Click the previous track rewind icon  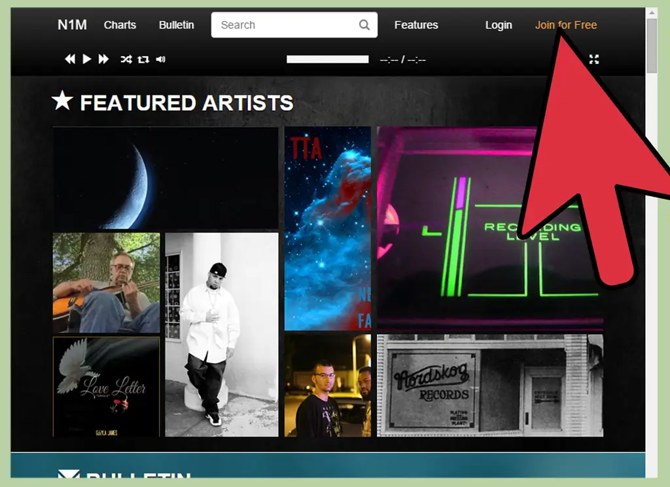(x=69, y=59)
